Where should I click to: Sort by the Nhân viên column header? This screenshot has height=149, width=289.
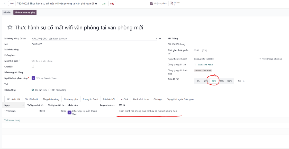tap(83, 105)
